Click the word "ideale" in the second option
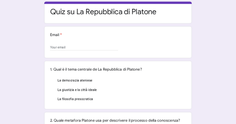236x124 pixels. tap(92, 90)
